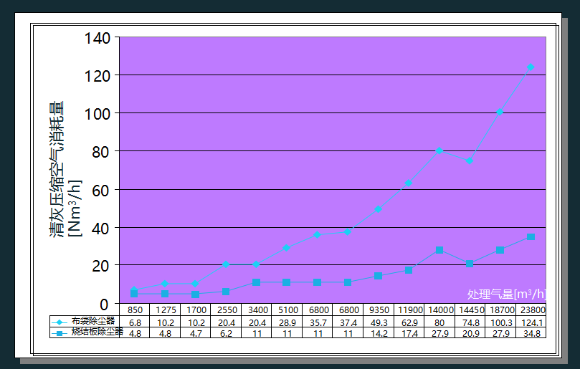The width and height of the screenshot is (580, 369).
Task: Click the 35.7 table cell
Action: (x=318, y=322)
